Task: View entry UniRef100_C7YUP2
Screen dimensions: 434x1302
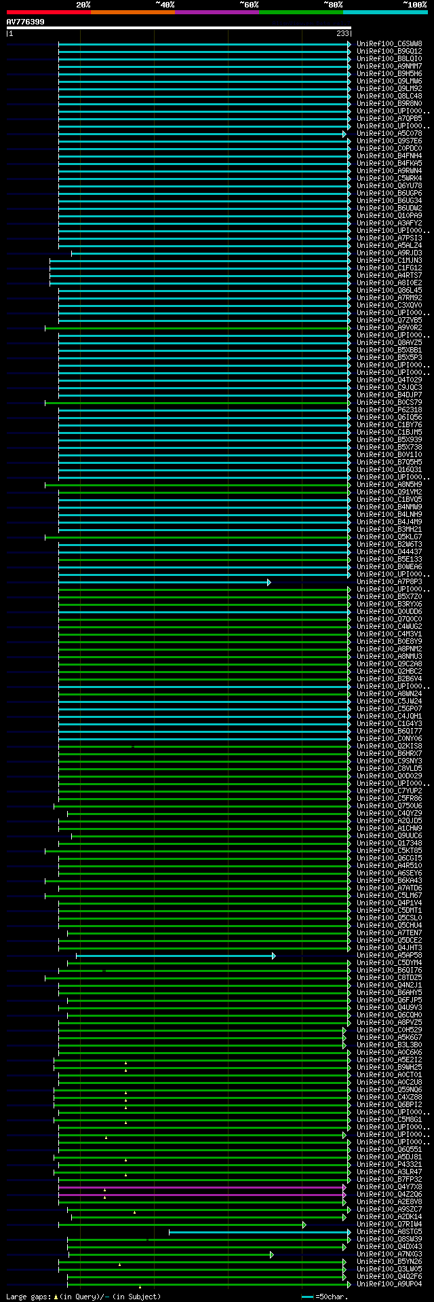Action: coord(389,791)
